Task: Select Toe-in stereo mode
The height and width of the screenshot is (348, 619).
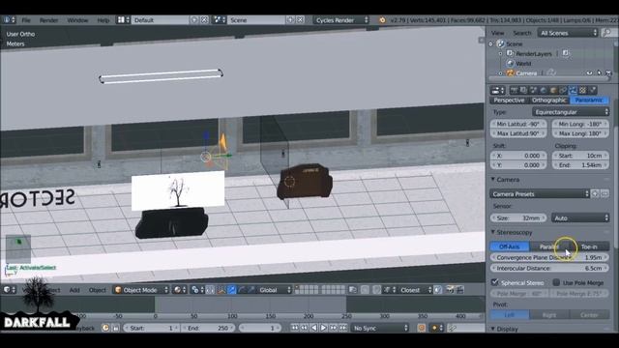Action: 589,246
